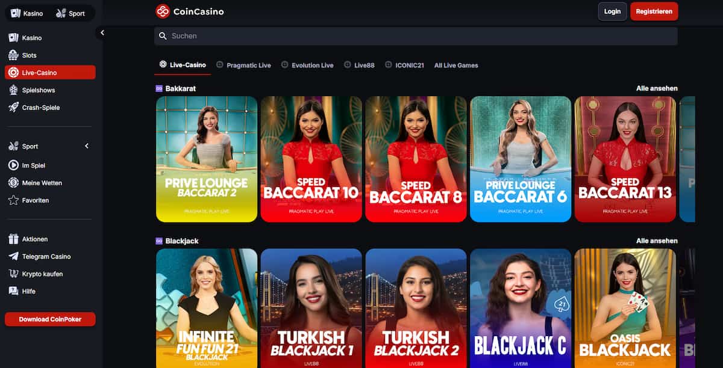This screenshot has width=723, height=368.
Task: Expand the Sport section chevron
Action: point(86,146)
